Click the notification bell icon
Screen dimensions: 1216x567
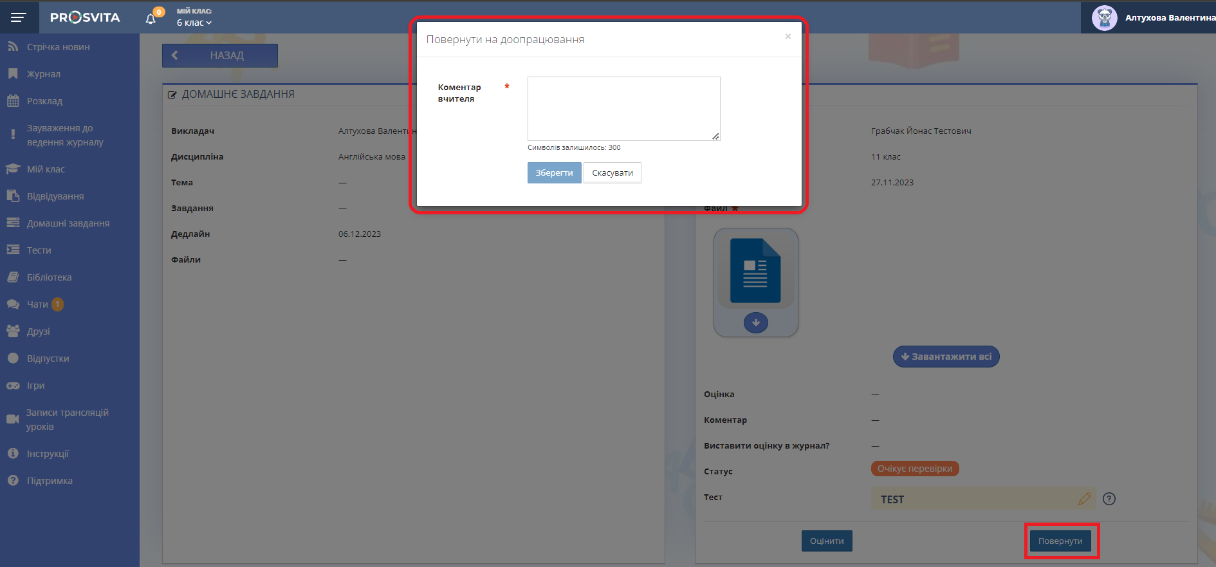(x=151, y=19)
